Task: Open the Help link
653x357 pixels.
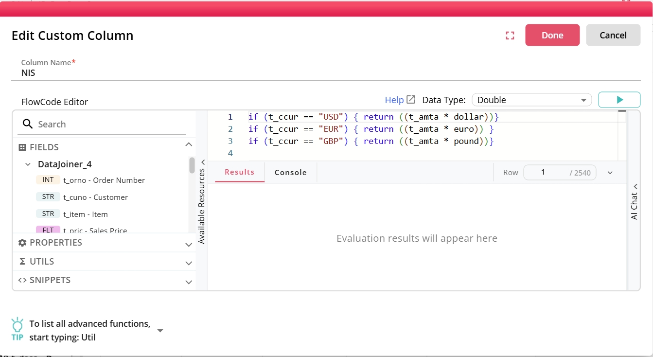Action: point(394,100)
